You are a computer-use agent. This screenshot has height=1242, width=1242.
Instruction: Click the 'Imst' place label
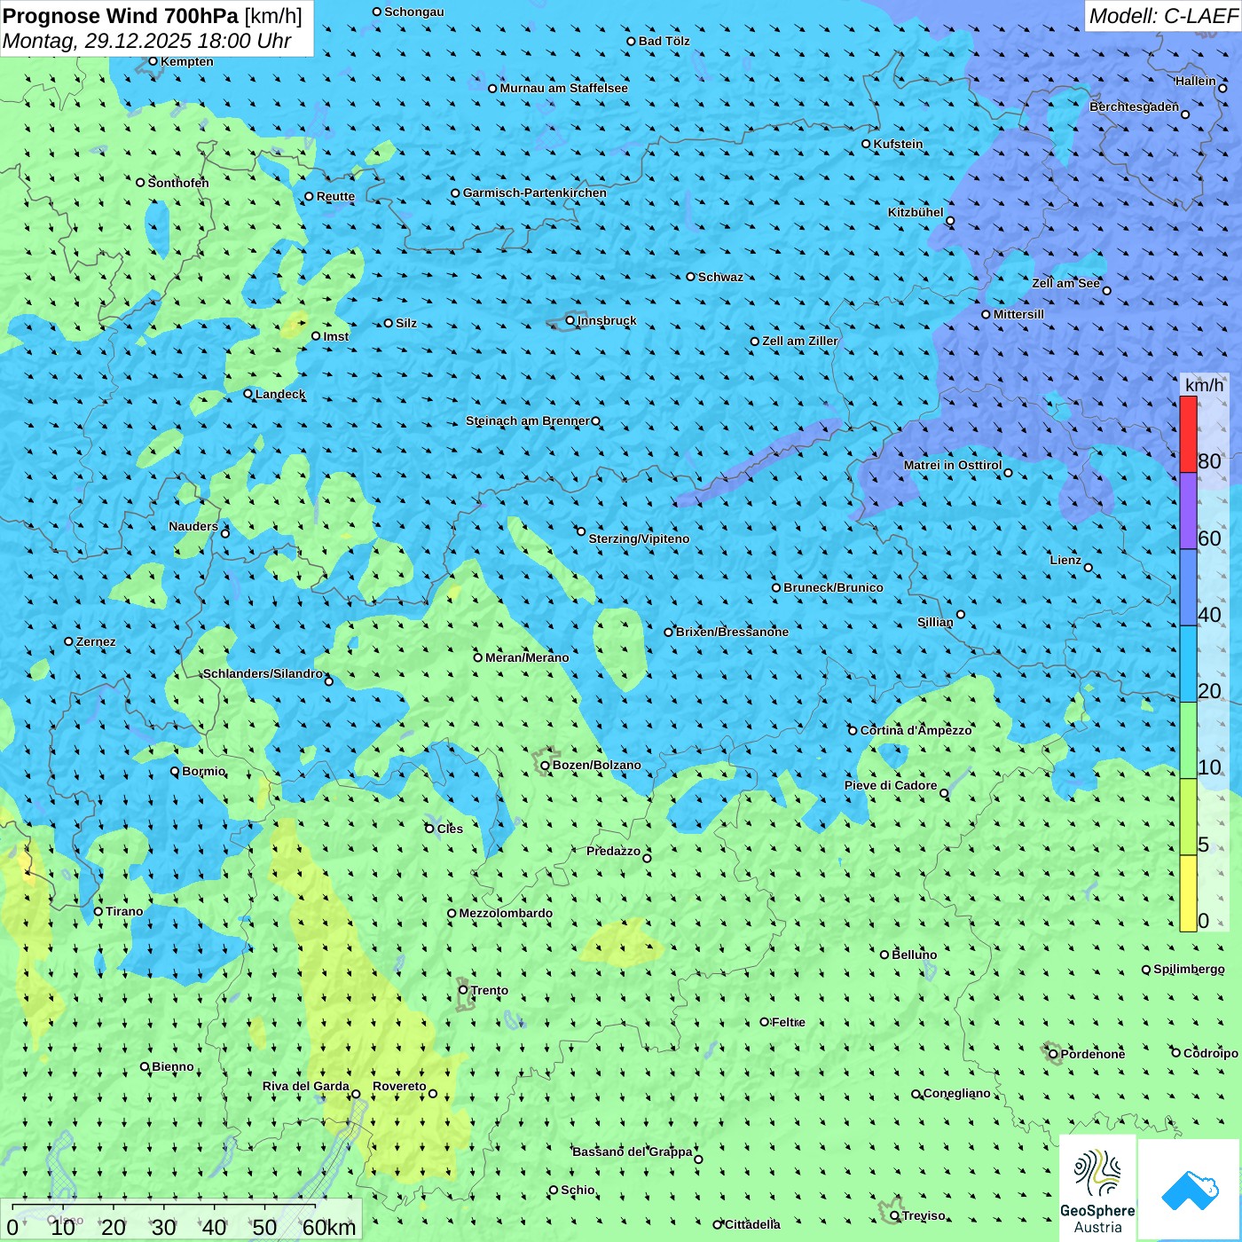[336, 336]
